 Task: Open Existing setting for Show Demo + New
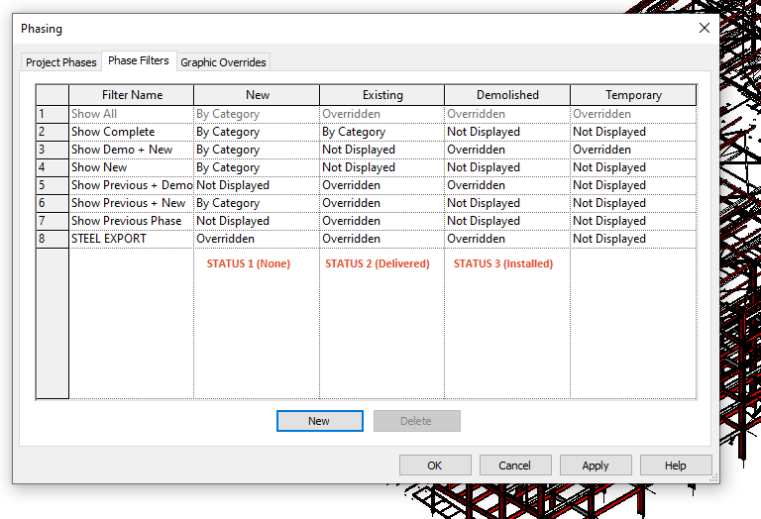381,150
